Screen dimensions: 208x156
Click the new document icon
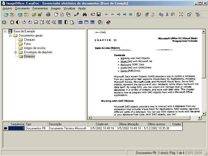pos(56,14)
